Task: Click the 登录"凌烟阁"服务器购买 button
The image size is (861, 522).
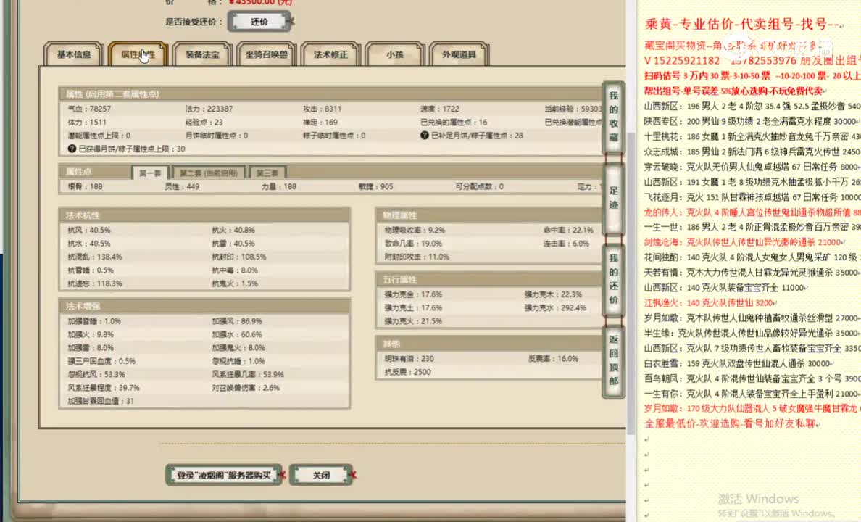Action: (223, 476)
